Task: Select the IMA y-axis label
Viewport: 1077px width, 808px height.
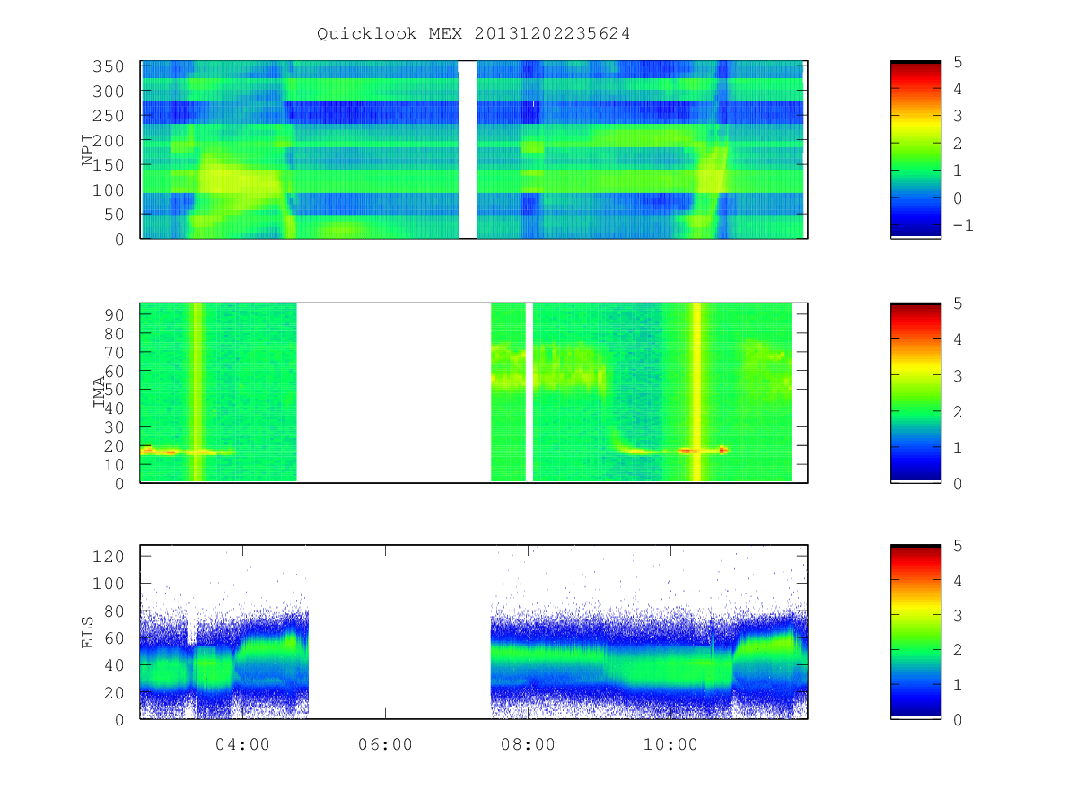Action: click(99, 392)
